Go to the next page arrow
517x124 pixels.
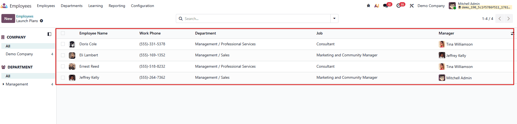509,19
